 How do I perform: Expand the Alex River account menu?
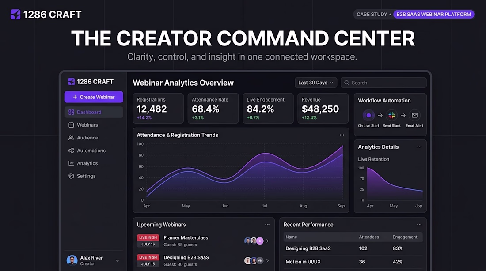(118, 261)
